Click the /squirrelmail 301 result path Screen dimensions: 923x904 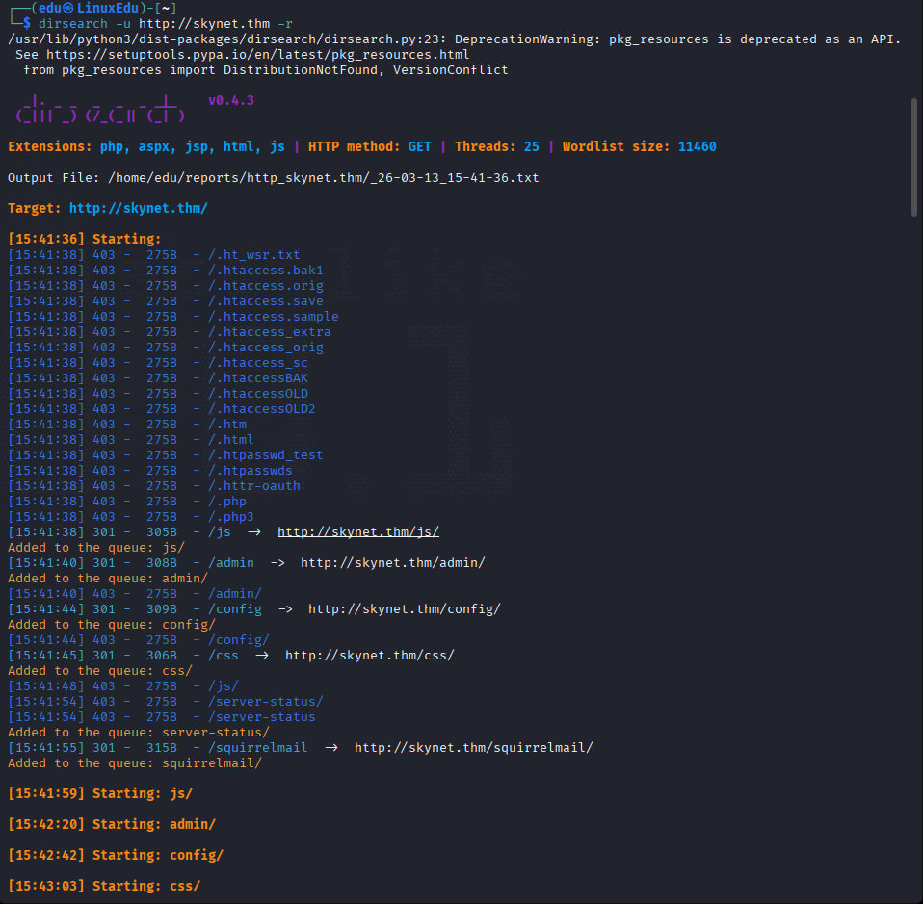pyautogui.click(x=258, y=747)
